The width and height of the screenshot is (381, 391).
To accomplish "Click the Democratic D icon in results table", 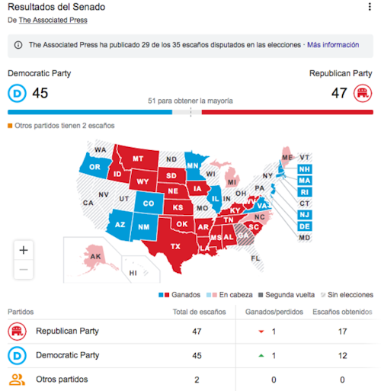I will [17, 355].
